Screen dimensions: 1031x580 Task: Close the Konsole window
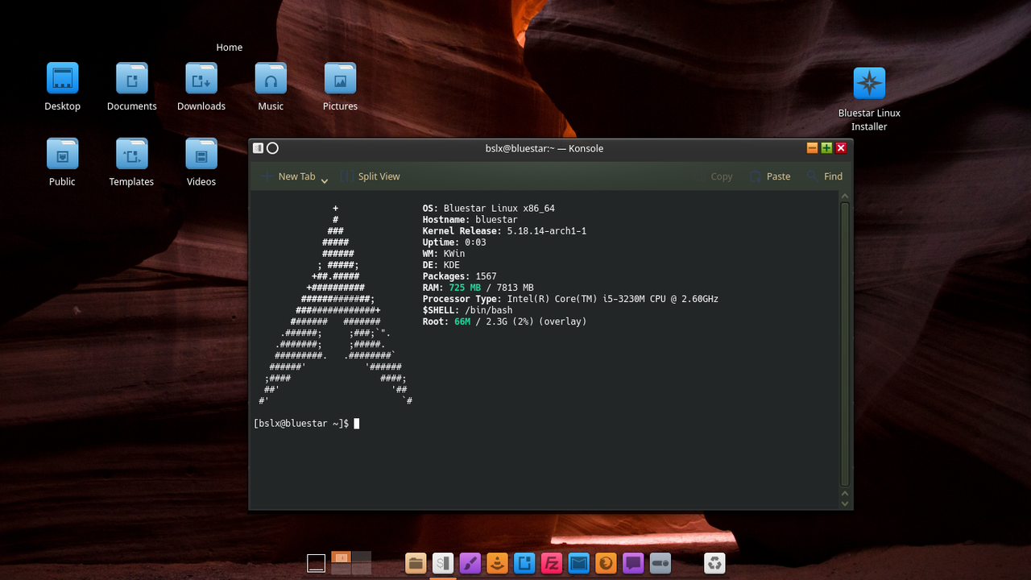pyautogui.click(x=841, y=148)
